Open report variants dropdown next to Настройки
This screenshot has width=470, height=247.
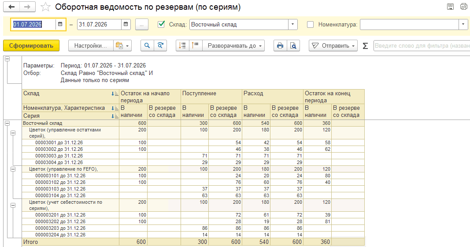[x=122, y=45]
